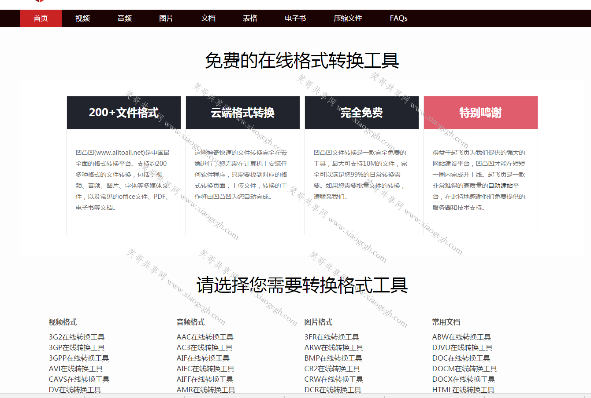
Task: Click the 200+文件格式 card header
Action: click(x=124, y=113)
